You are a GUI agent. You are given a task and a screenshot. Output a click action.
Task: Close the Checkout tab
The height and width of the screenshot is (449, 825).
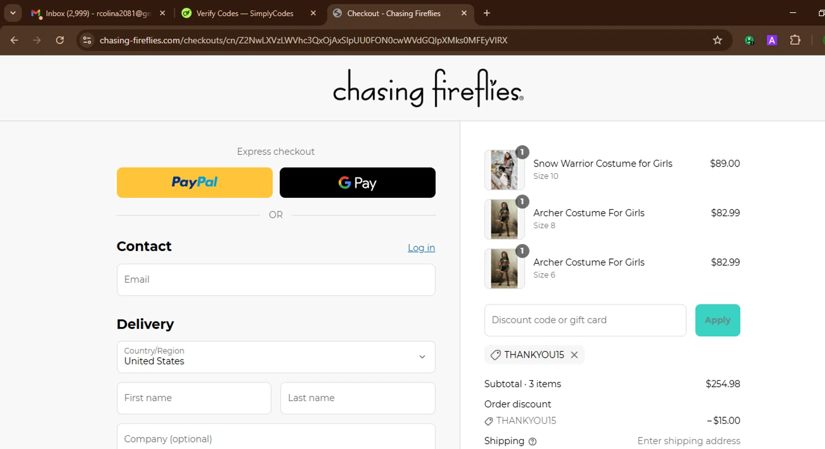point(464,13)
